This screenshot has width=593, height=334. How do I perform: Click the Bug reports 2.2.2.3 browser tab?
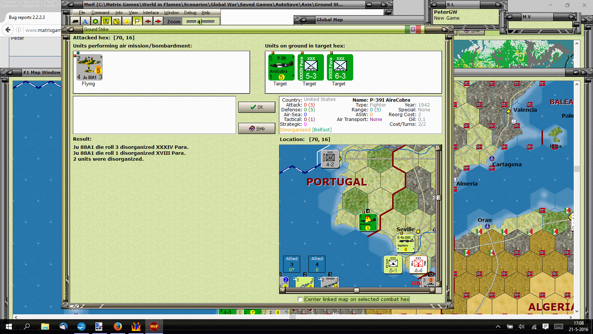27,17
